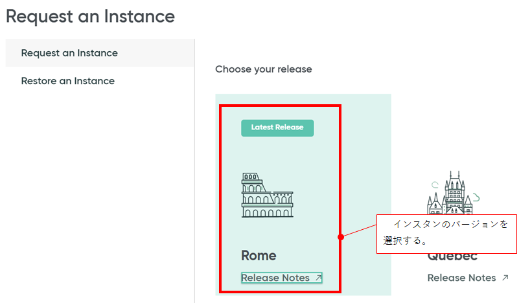Screen dimensions: 519x303
Task: Choose the Quebec release name
Action: [x=453, y=258]
